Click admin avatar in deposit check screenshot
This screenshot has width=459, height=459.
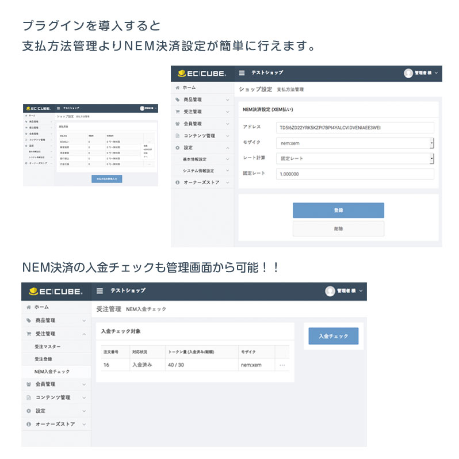(x=330, y=291)
